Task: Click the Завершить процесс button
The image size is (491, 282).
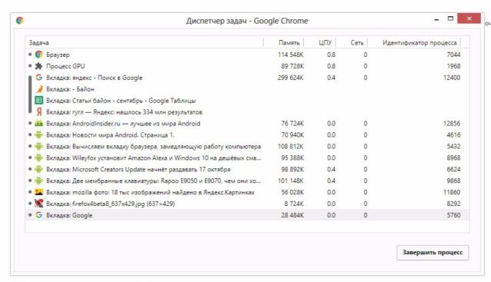Action: point(433,252)
